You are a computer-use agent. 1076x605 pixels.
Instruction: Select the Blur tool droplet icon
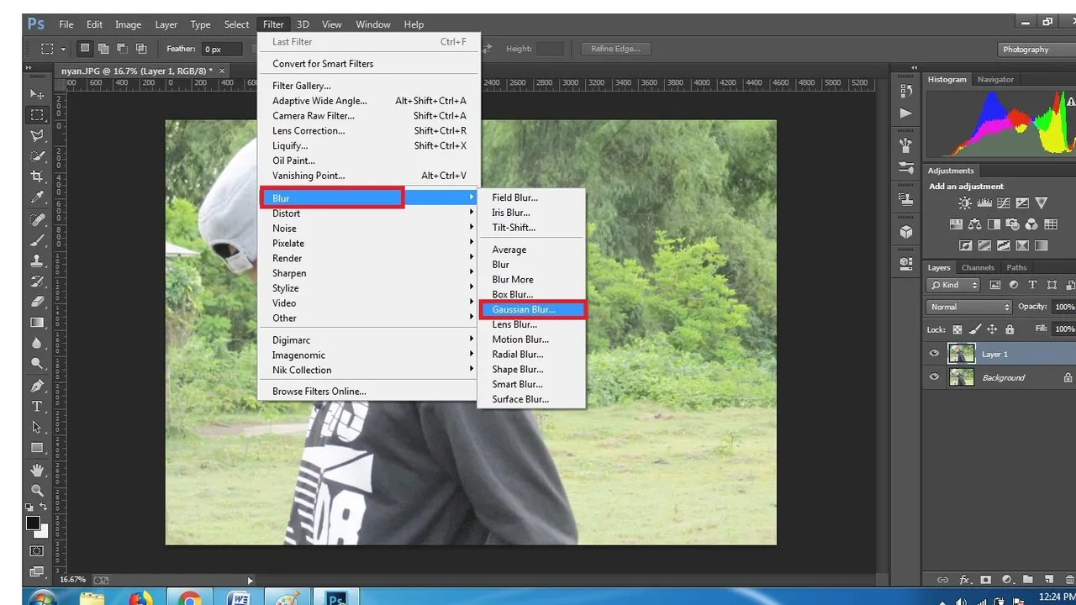pos(37,343)
